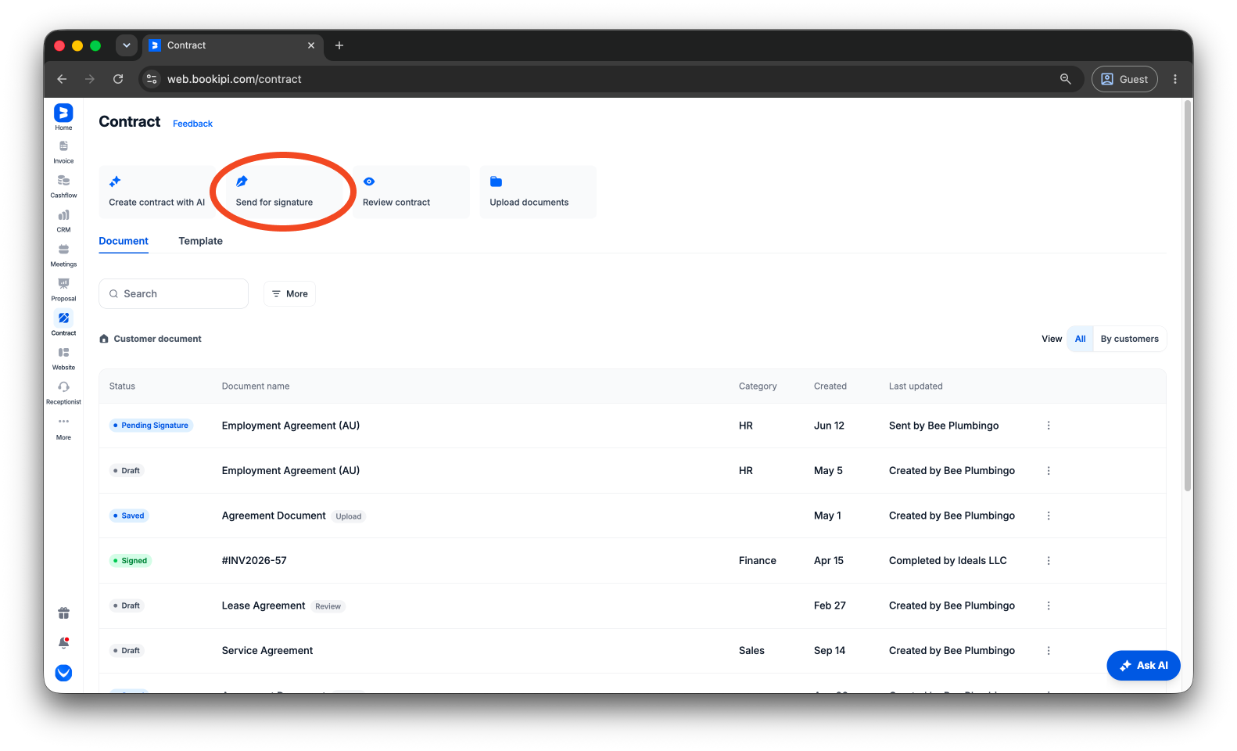Open More options in the sidebar
The height and width of the screenshot is (751, 1237).
click(63, 428)
